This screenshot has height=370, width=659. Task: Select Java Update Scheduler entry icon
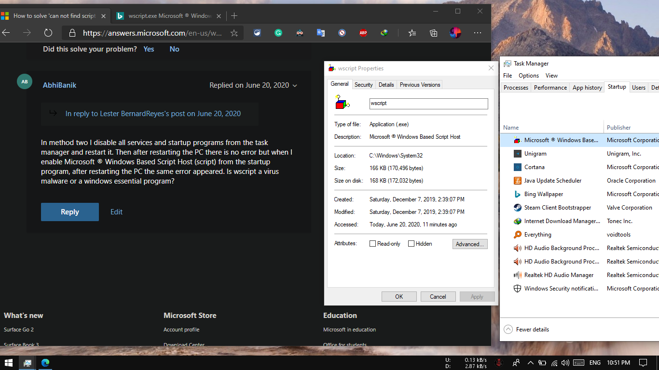click(517, 181)
